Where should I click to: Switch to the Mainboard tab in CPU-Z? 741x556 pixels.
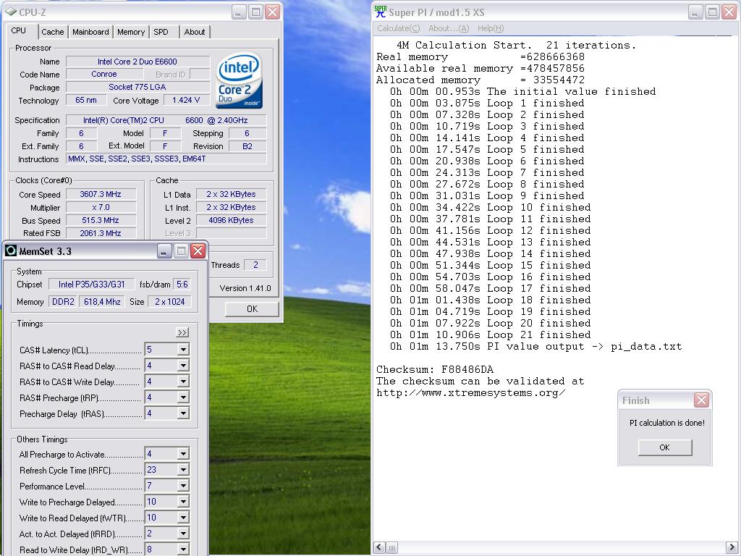click(90, 32)
